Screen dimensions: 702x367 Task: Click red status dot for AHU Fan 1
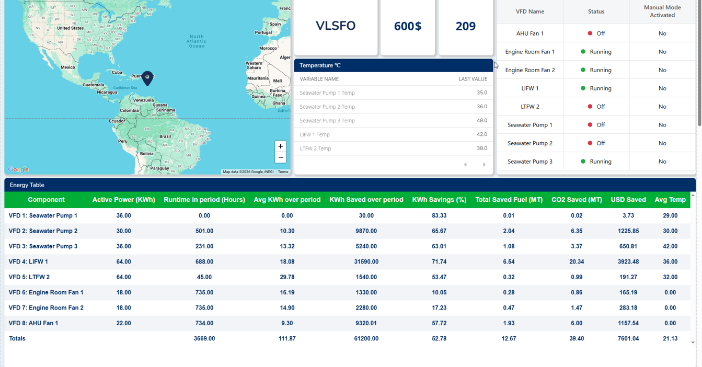590,33
